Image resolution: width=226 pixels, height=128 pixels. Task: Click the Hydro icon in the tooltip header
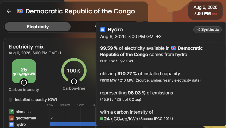pos(102,30)
